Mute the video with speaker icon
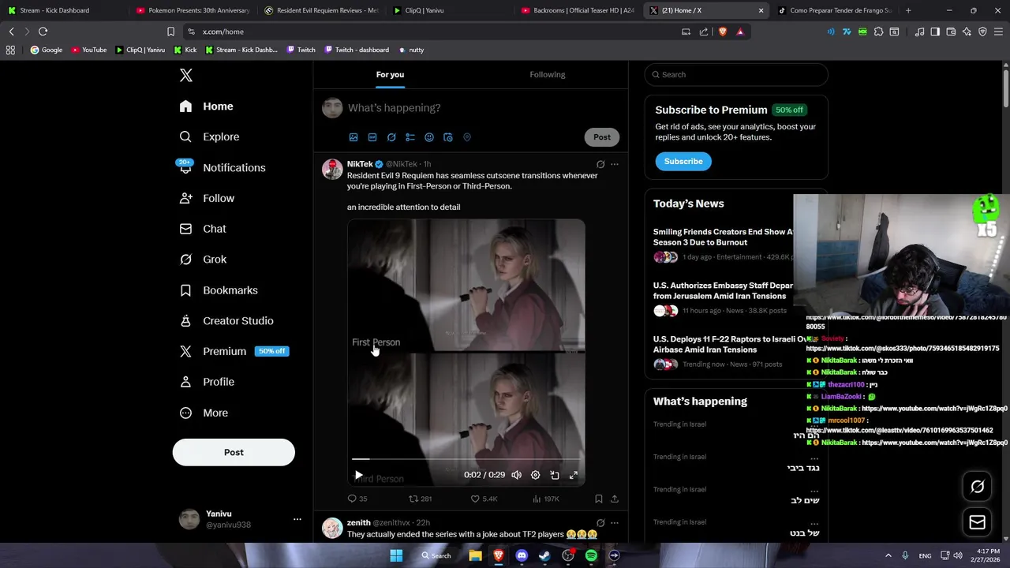This screenshot has width=1010, height=568. pyautogui.click(x=516, y=475)
